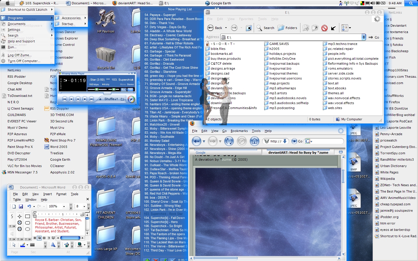
Task: Click Winamp eject open-file button
Action: [100, 99]
